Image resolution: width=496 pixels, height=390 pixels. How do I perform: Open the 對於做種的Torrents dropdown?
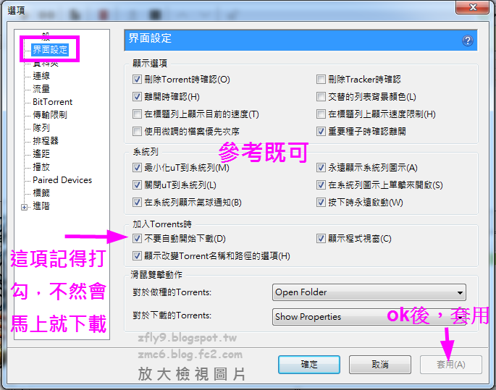[369, 292]
